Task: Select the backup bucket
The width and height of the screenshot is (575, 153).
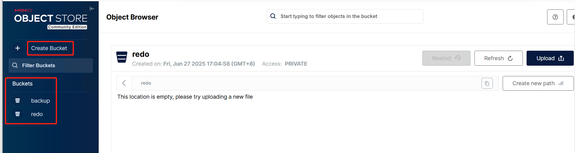Action: pyautogui.click(x=40, y=101)
